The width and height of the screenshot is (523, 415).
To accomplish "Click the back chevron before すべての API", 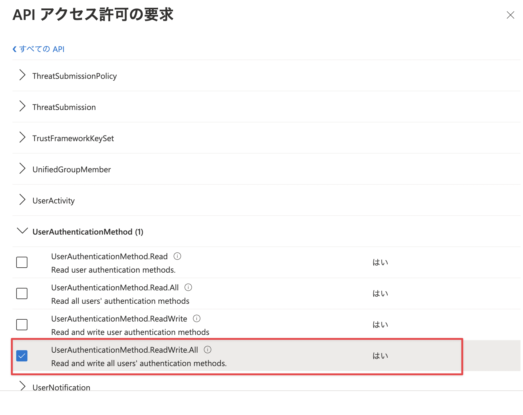I will (x=14, y=49).
